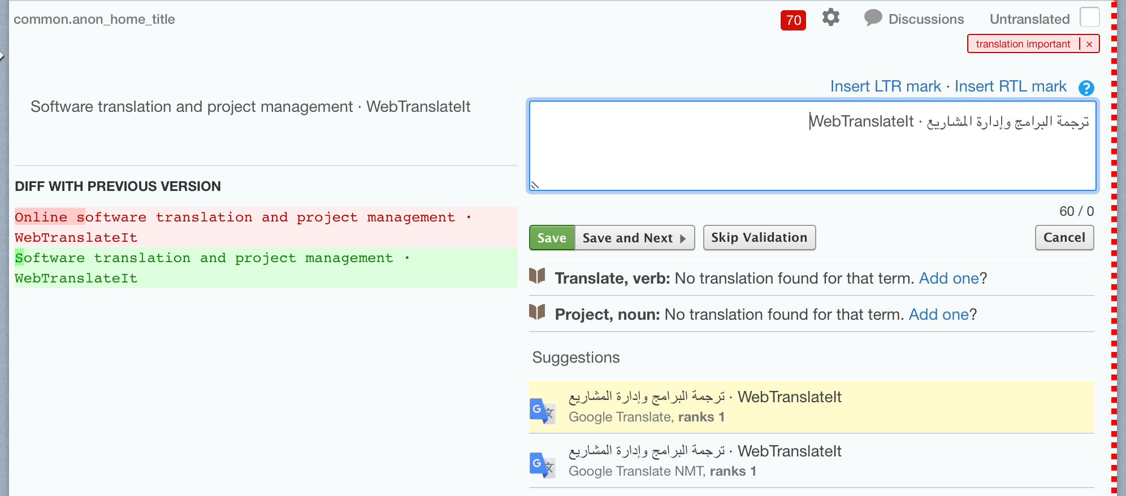Click Skip Validation button
This screenshot has width=1126, height=496.
click(x=759, y=237)
